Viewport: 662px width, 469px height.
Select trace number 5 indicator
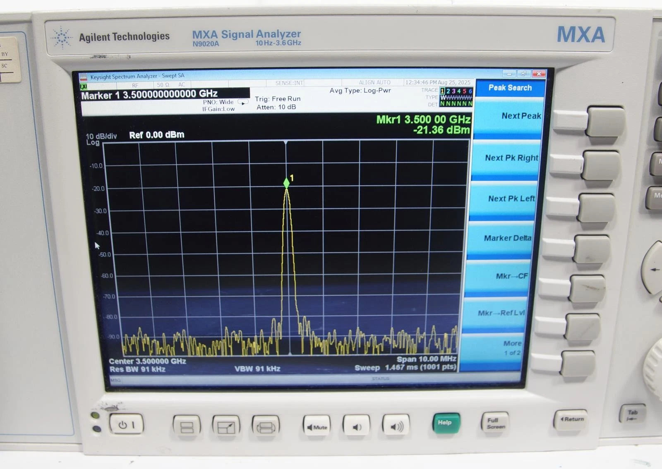464,91
